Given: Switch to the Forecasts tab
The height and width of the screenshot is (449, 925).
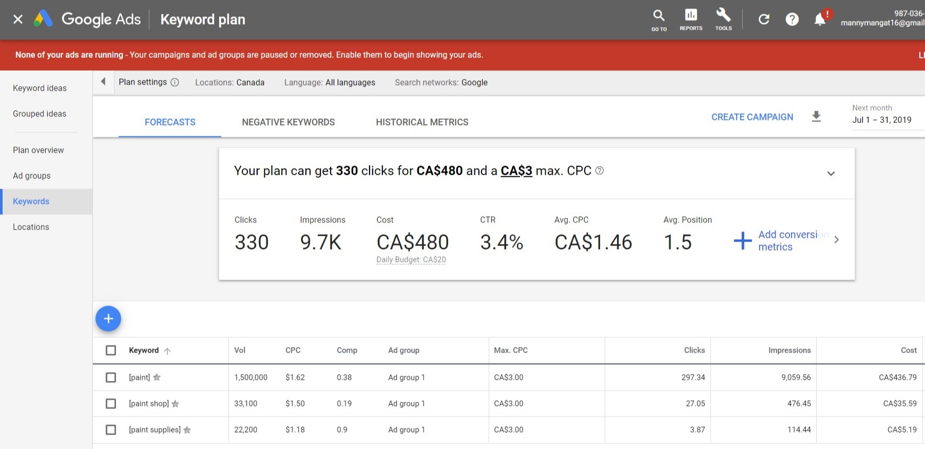Looking at the screenshot, I should point(170,122).
